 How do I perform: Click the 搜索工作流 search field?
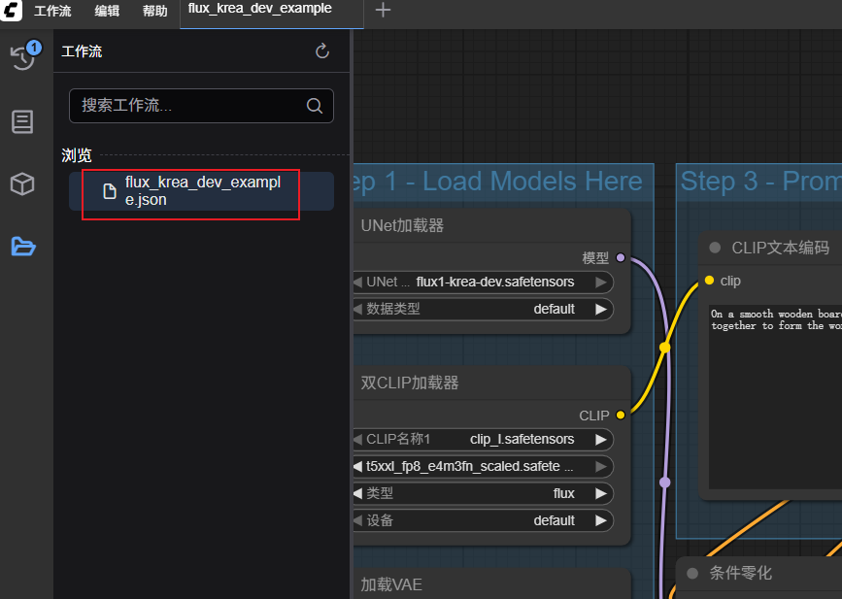(189, 106)
